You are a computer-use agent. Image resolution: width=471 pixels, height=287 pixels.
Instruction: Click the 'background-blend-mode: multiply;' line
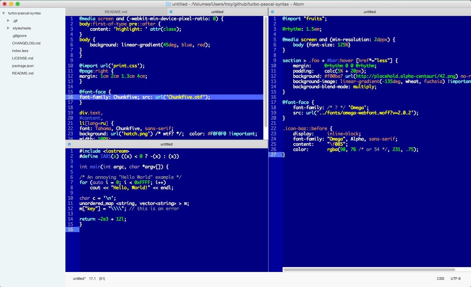[x=335, y=87]
